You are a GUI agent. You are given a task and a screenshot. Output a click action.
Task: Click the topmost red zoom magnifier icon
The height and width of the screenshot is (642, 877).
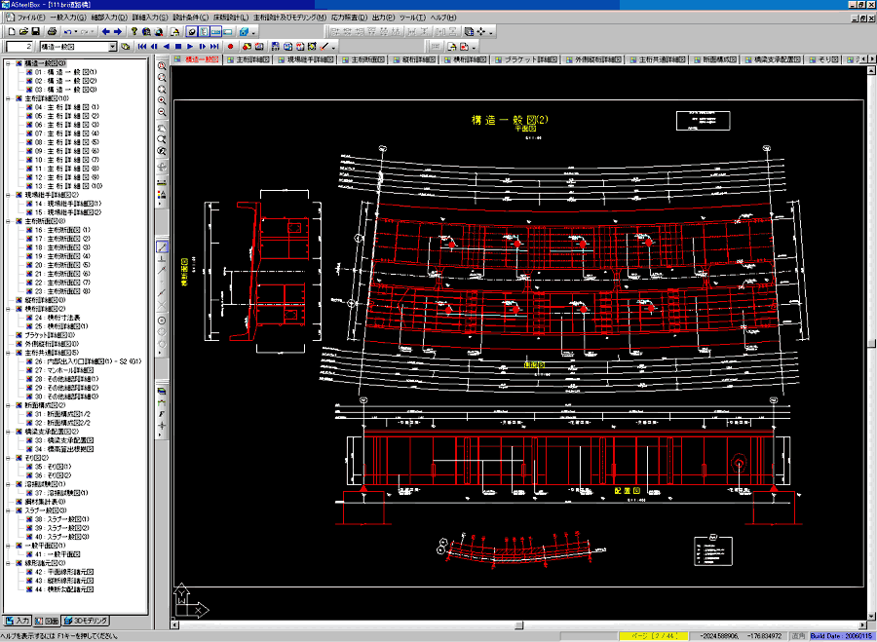[x=162, y=65]
